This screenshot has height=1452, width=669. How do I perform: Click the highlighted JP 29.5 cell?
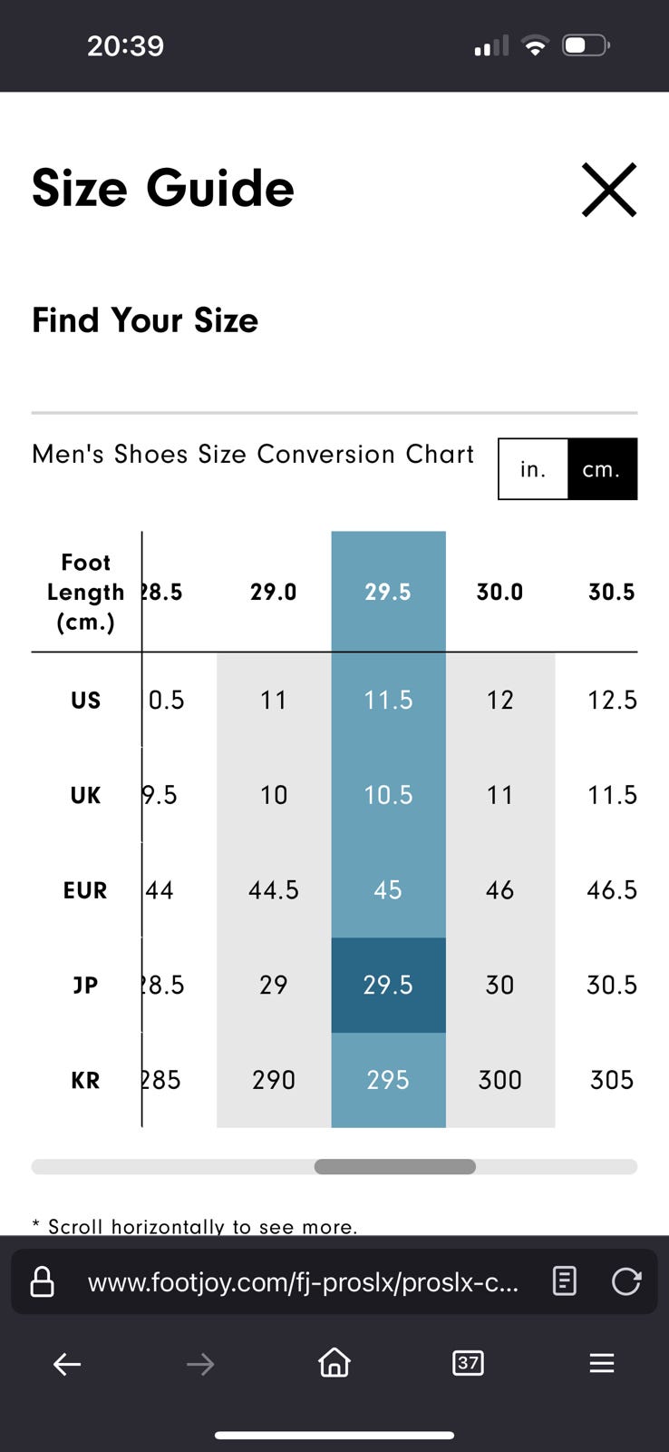pyautogui.click(x=388, y=986)
